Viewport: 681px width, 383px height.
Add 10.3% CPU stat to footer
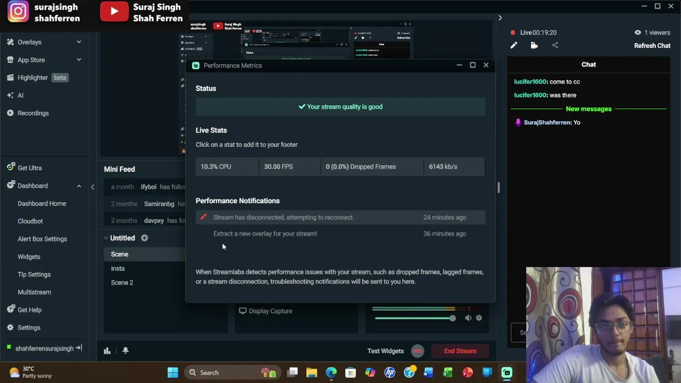pos(227,166)
